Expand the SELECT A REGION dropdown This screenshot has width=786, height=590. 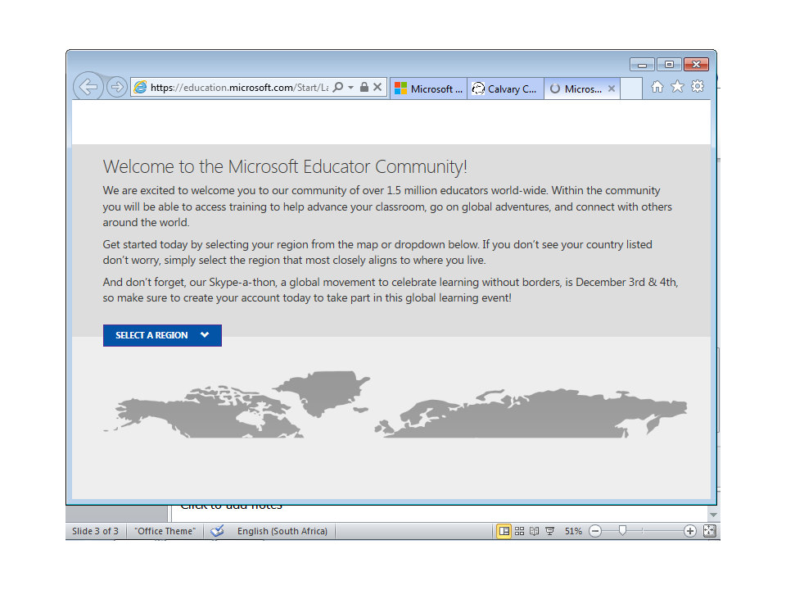coord(161,335)
